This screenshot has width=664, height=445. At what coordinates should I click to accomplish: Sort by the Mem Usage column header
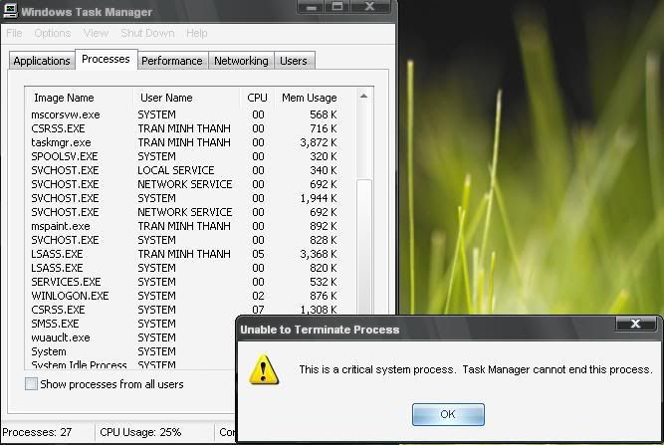pyautogui.click(x=313, y=98)
